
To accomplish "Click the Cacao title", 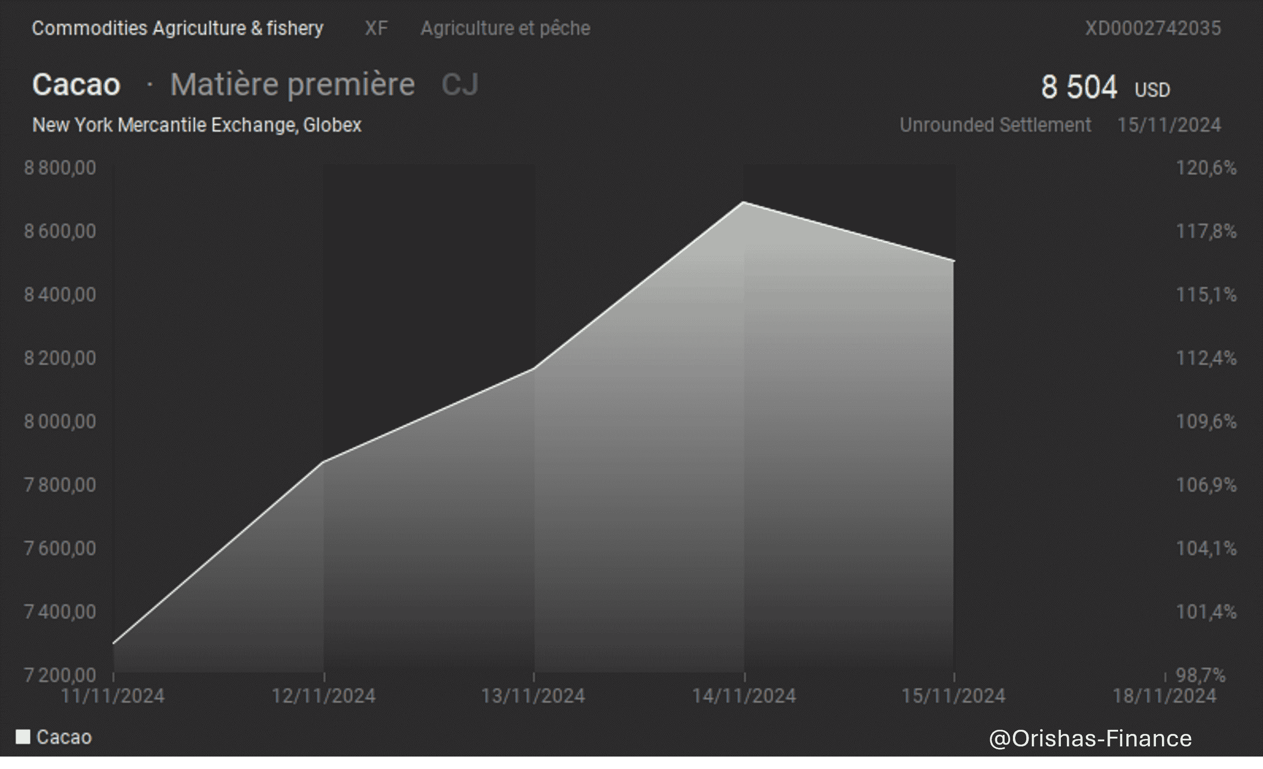I will pos(76,84).
